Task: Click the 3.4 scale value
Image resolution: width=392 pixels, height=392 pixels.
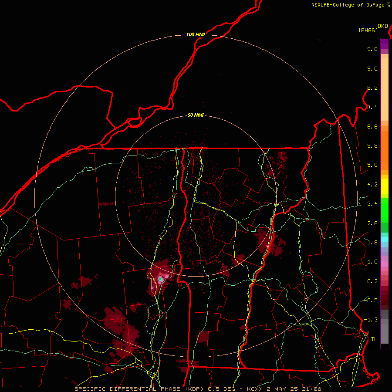Action: [372, 204]
